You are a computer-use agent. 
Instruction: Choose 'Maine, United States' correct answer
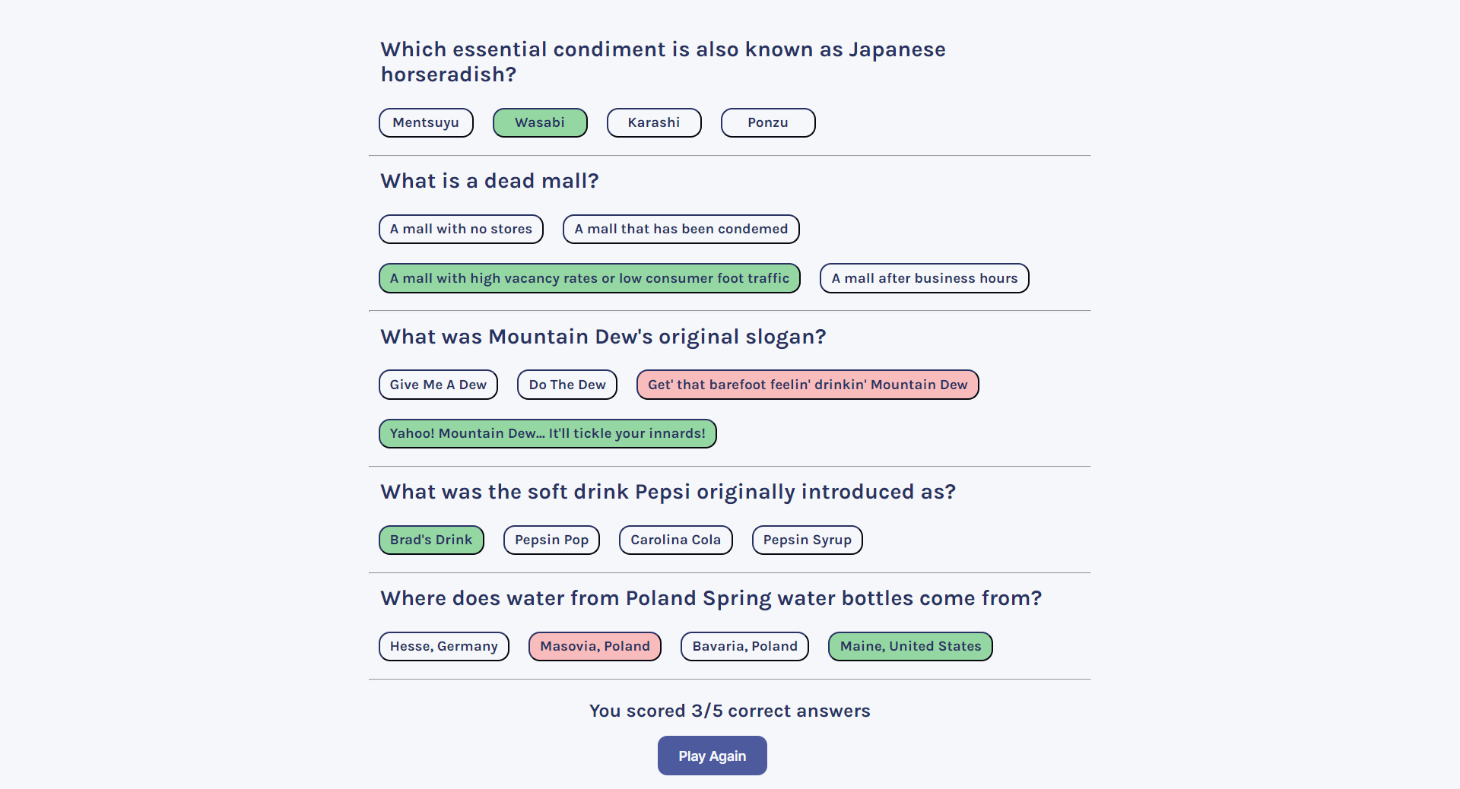[x=909, y=646]
